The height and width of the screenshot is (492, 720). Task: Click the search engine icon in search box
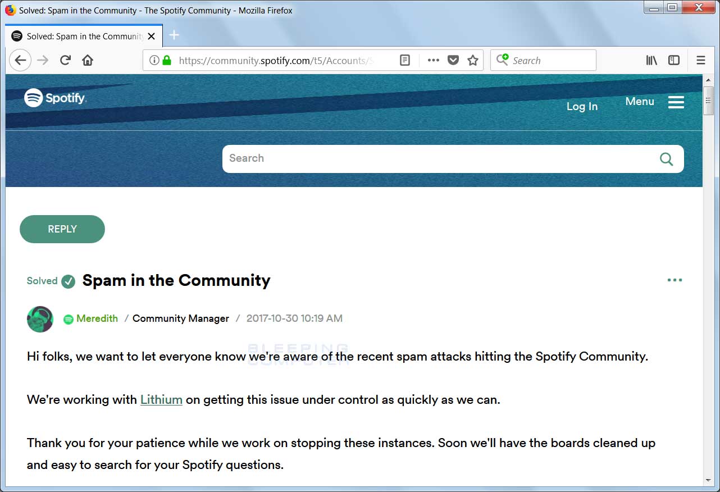click(502, 60)
